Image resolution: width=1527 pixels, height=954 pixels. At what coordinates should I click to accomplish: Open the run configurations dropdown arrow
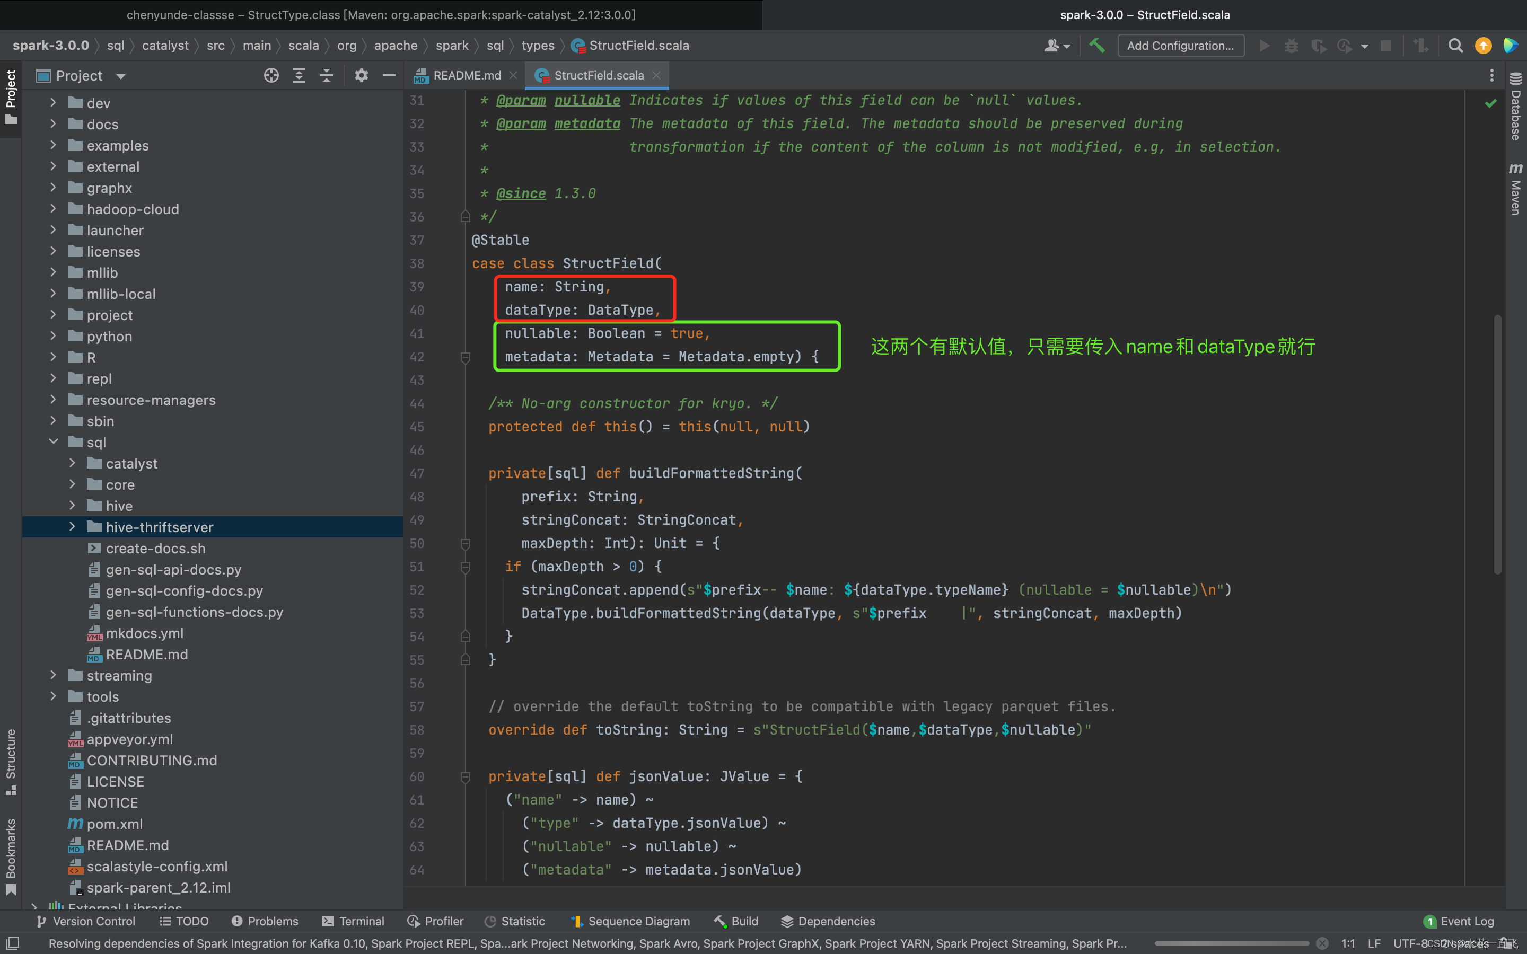[x=1365, y=46]
